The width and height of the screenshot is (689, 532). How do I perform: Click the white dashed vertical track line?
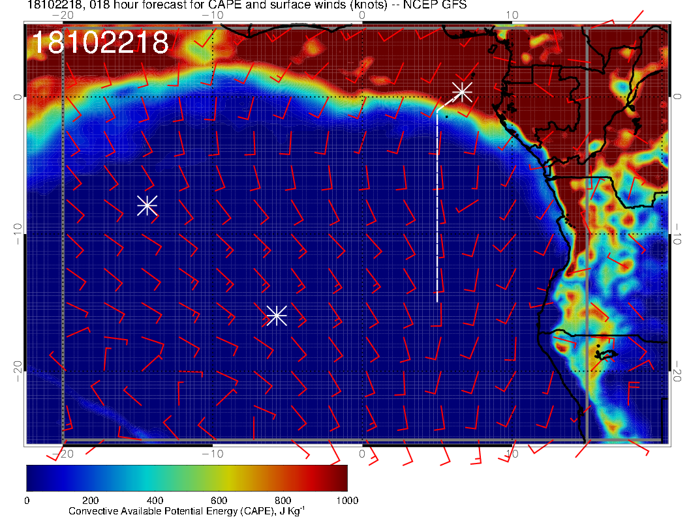tap(437, 206)
